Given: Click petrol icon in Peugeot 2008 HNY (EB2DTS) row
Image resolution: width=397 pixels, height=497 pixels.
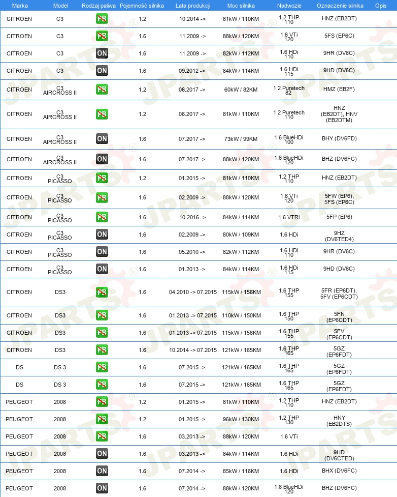Looking at the screenshot, I should point(102,419).
